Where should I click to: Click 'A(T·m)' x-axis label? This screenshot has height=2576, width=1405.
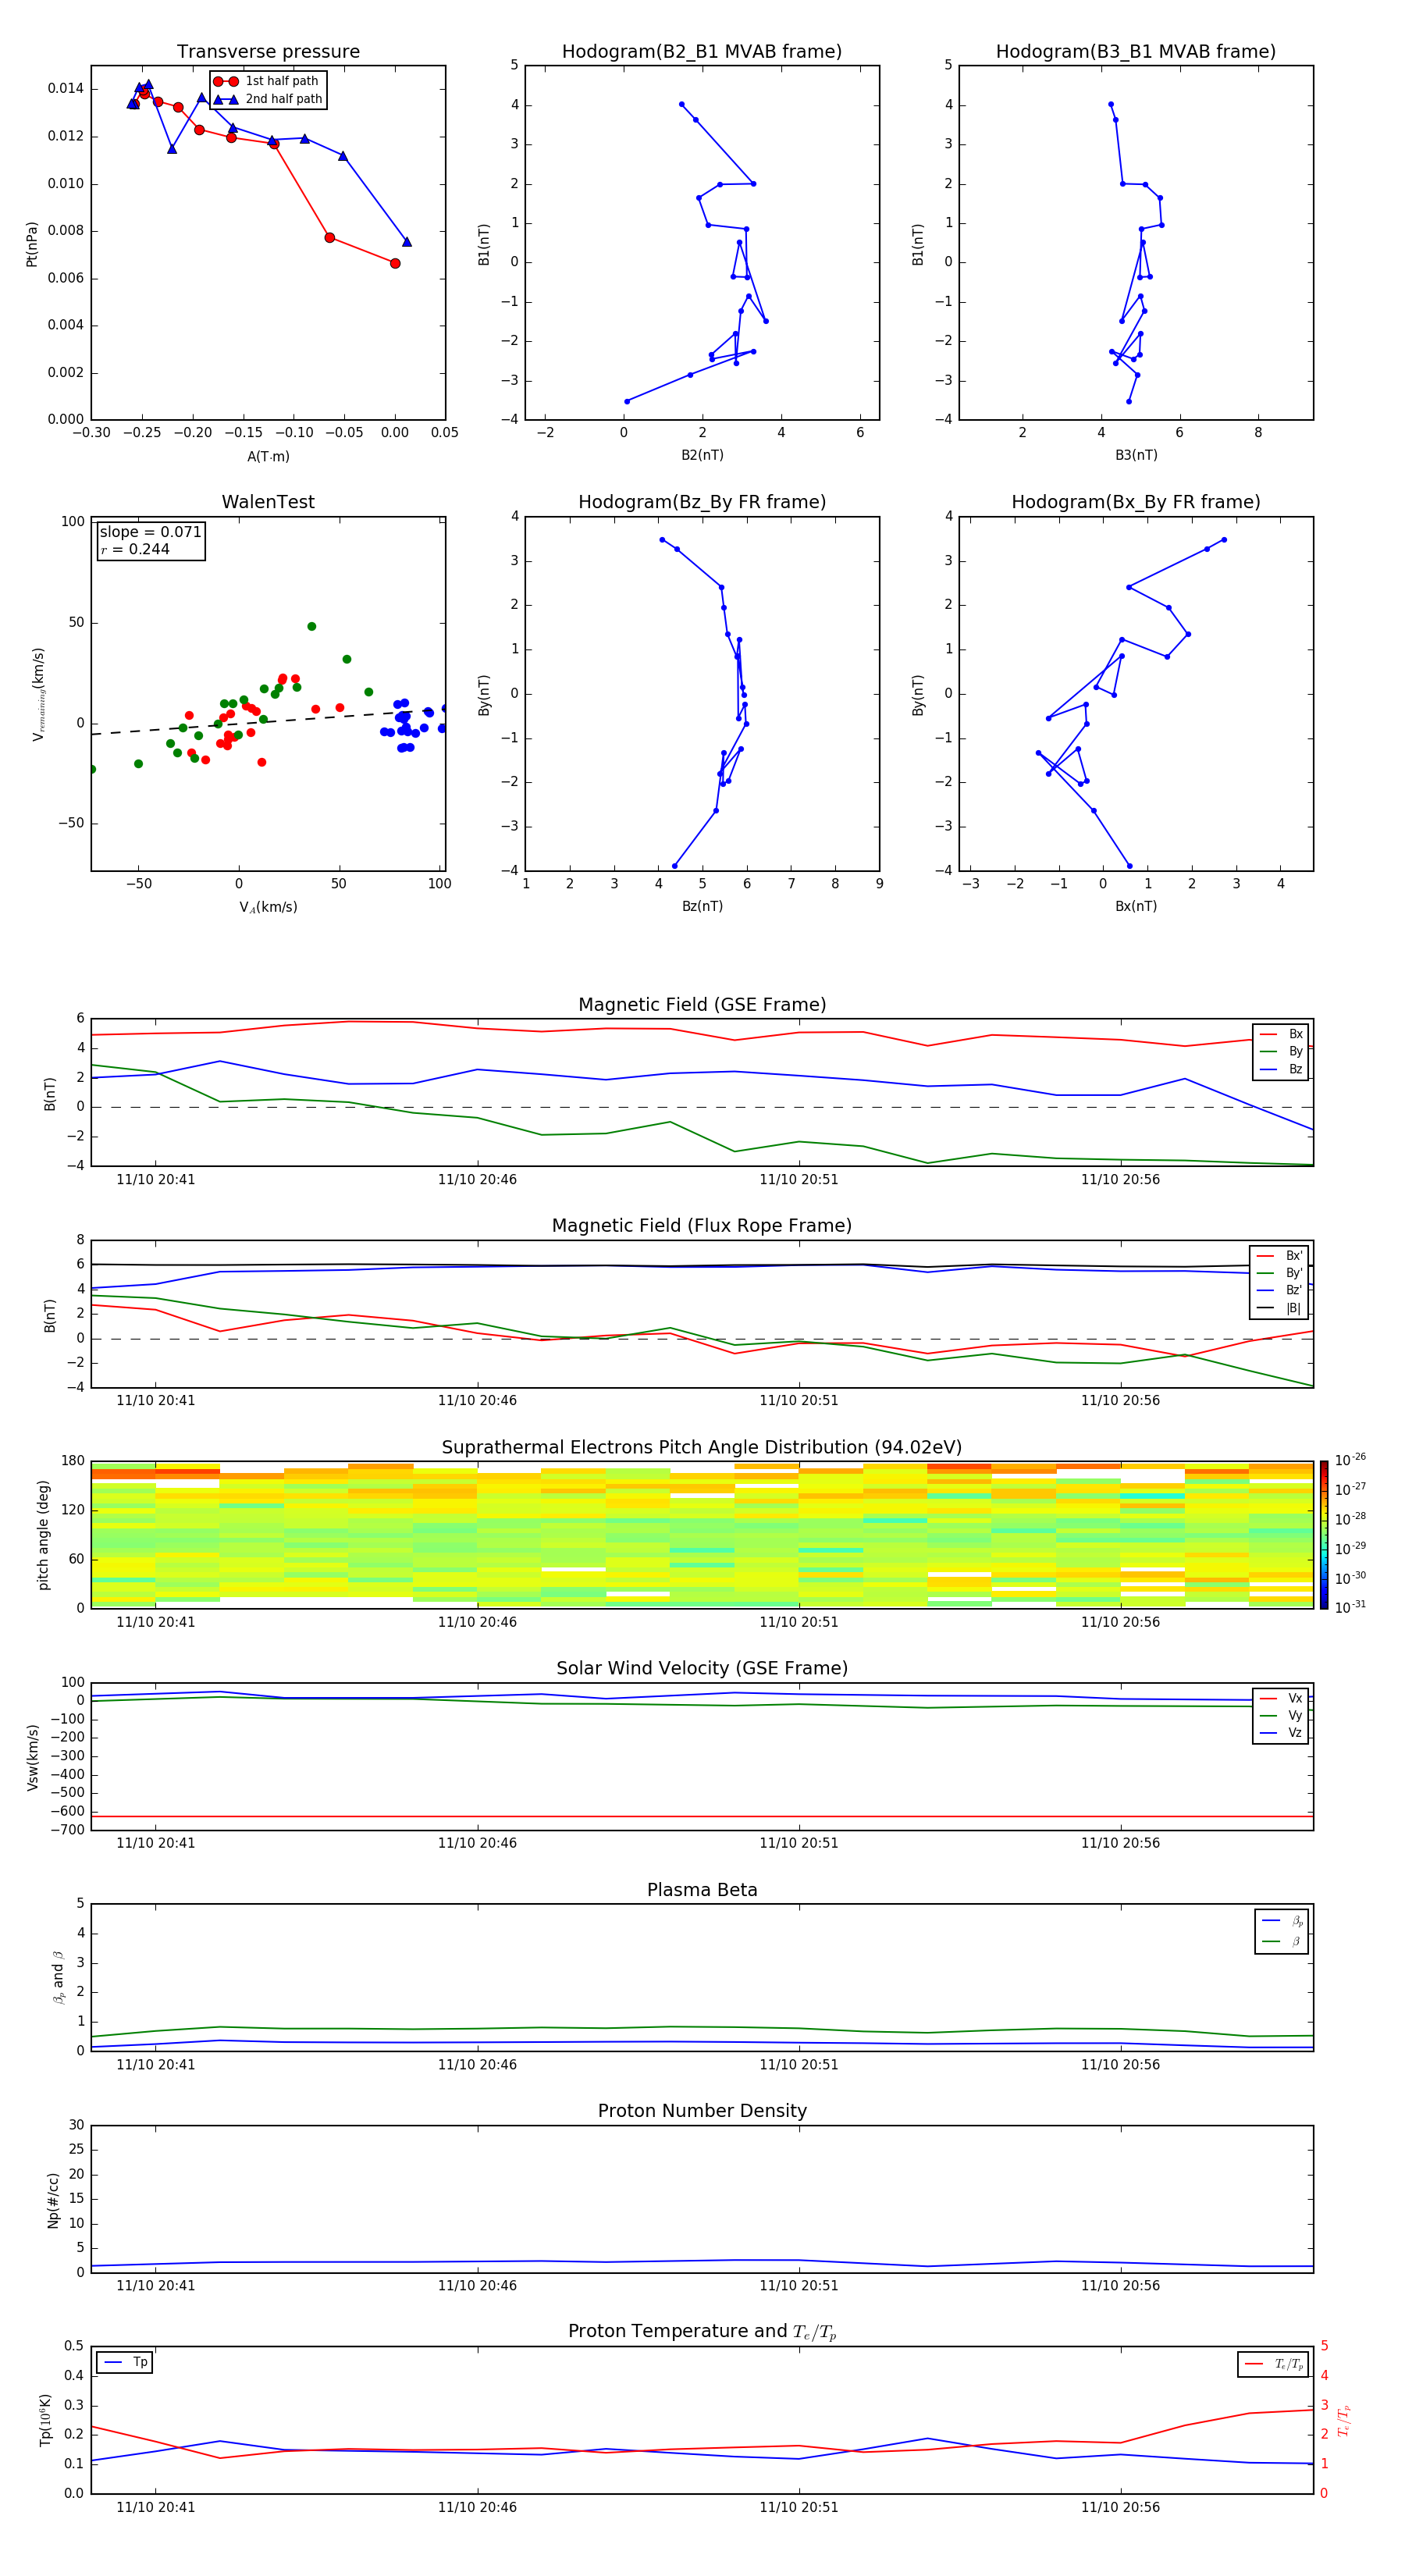(268, 456)
